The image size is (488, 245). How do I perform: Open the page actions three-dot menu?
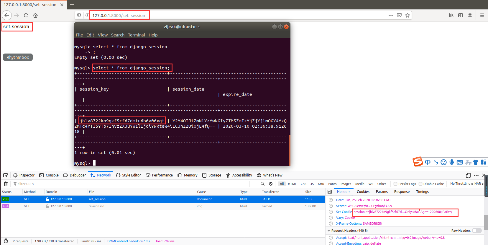[x=391, y=15]
